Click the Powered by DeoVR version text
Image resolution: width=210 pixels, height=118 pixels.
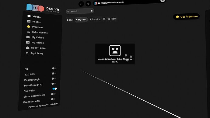point(43,105)
